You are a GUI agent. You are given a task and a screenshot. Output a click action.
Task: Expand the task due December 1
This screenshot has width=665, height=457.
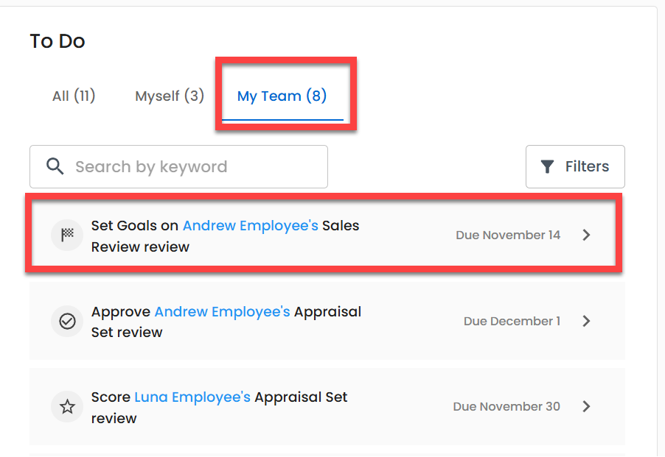click(586, 321)
